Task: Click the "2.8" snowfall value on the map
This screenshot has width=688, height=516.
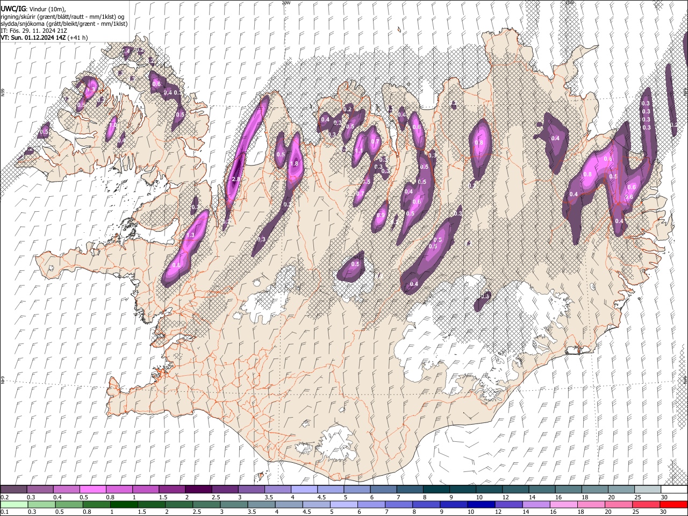Action: point(235,179)
